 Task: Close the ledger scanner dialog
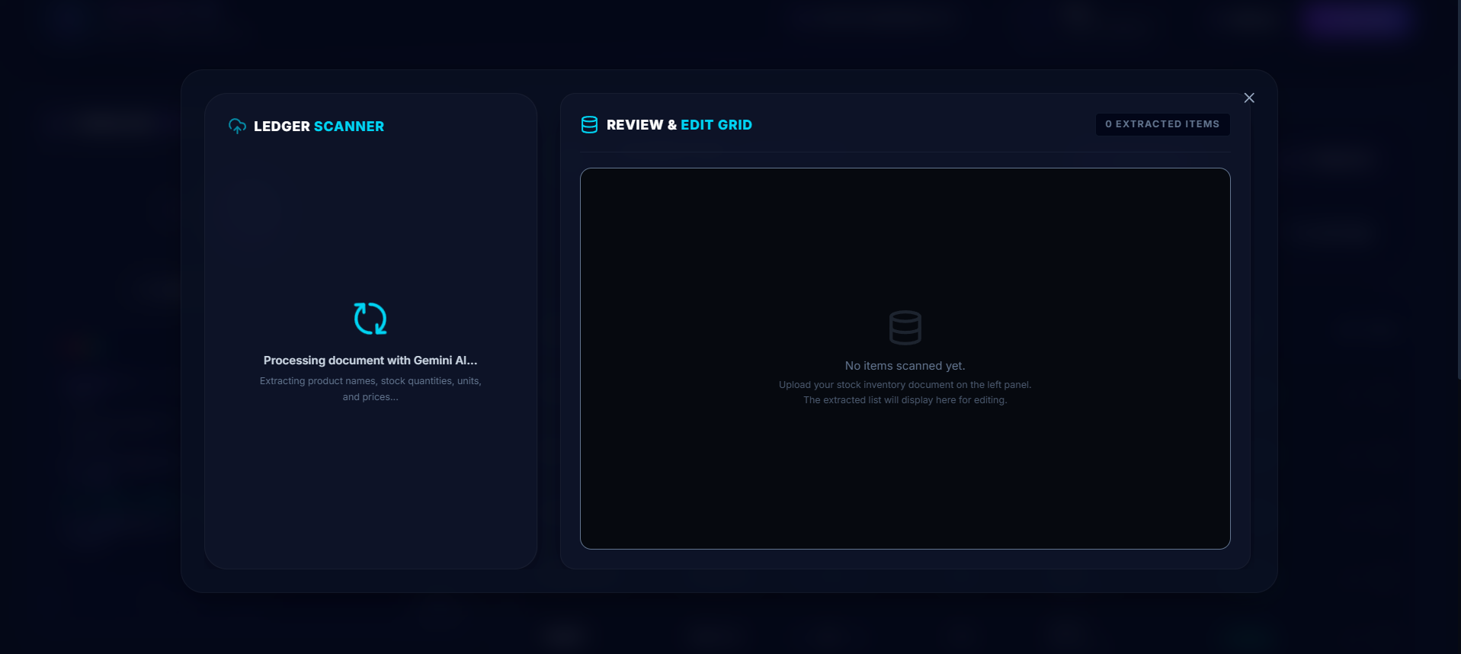[1248, 98]
